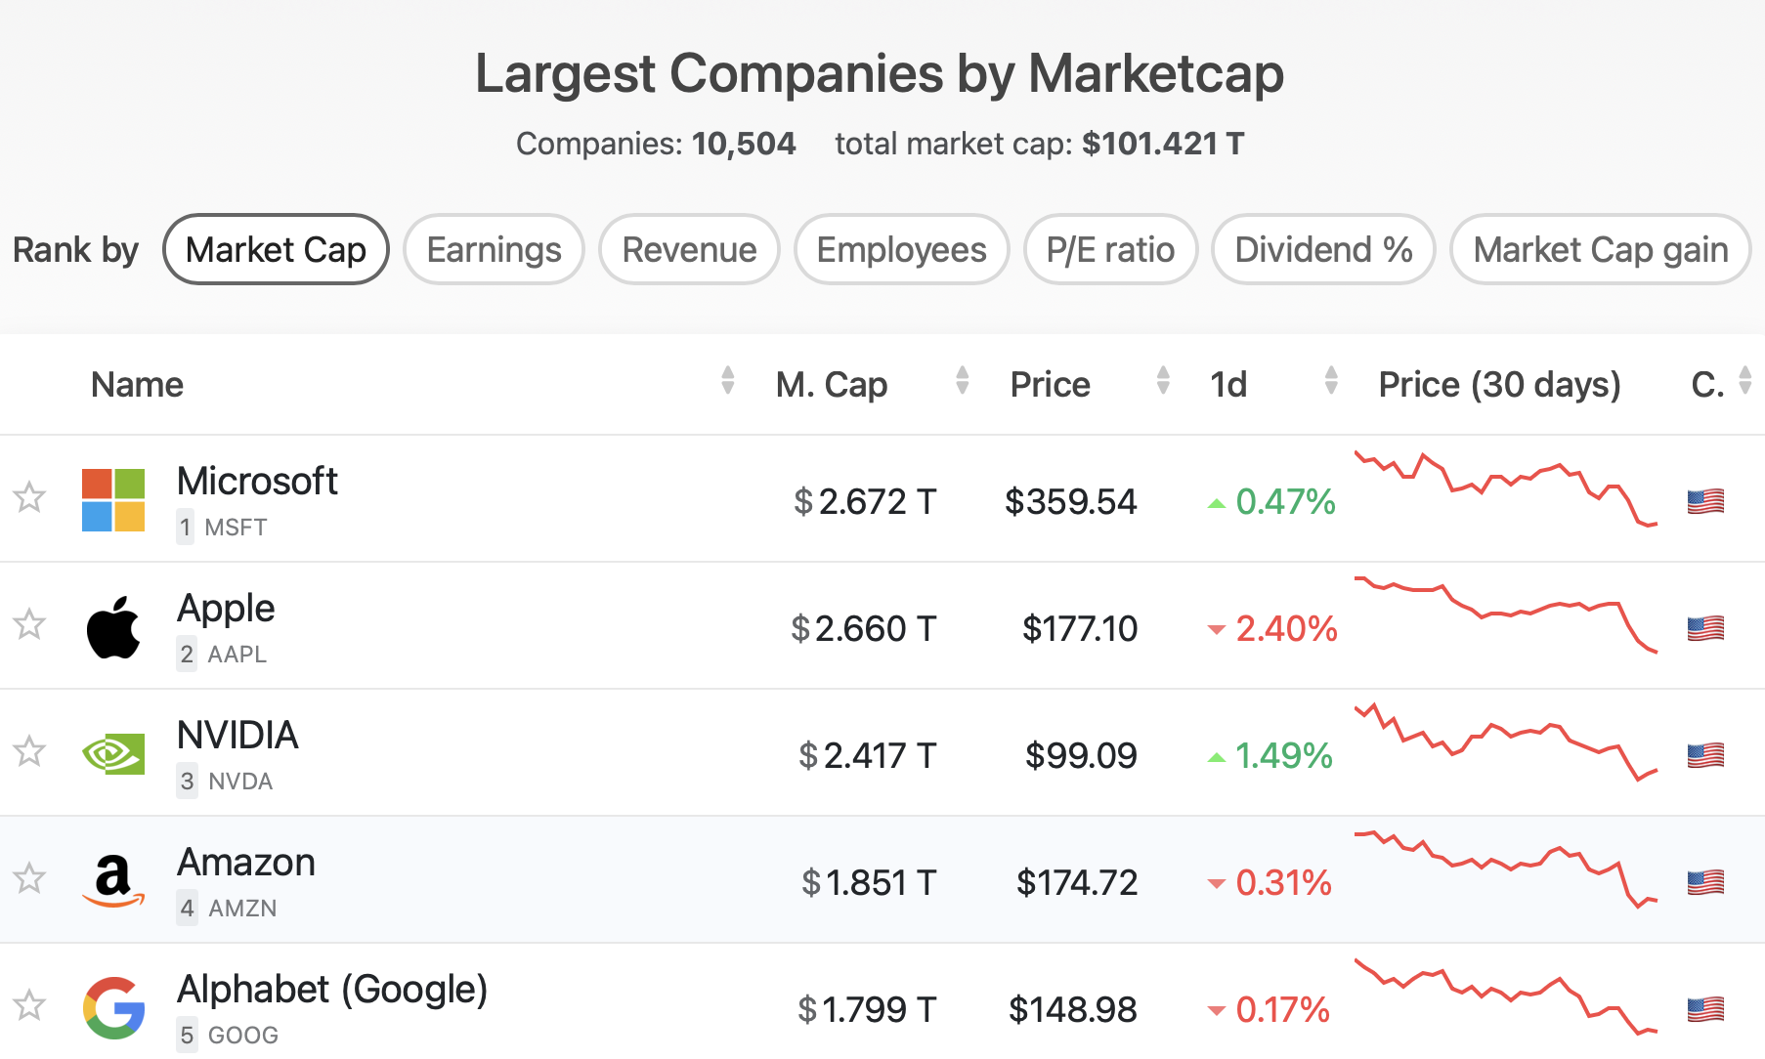This screenshot has height=1059, width=1765.
Task: Click Alphabet's 30-day price chart
Action: 1506,996
